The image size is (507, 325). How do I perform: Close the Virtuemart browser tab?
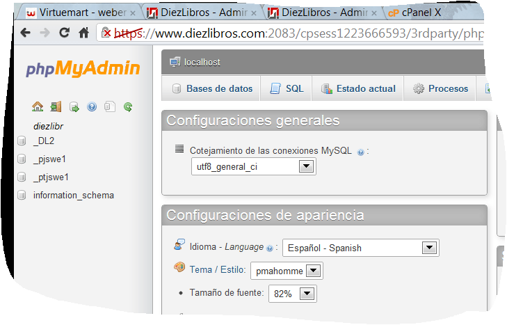tap(133, 13)
